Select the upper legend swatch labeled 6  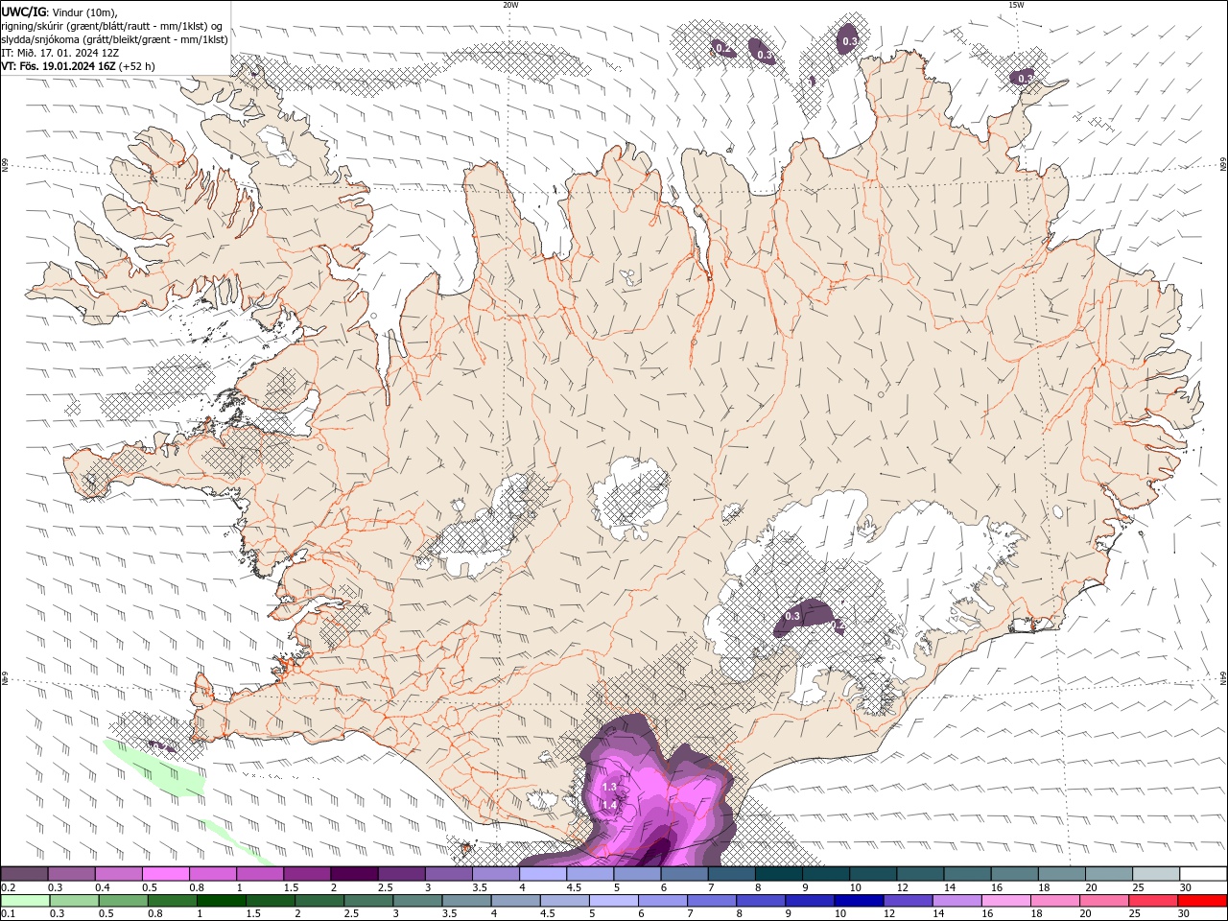pyautogui.click(x=684, y=874)
